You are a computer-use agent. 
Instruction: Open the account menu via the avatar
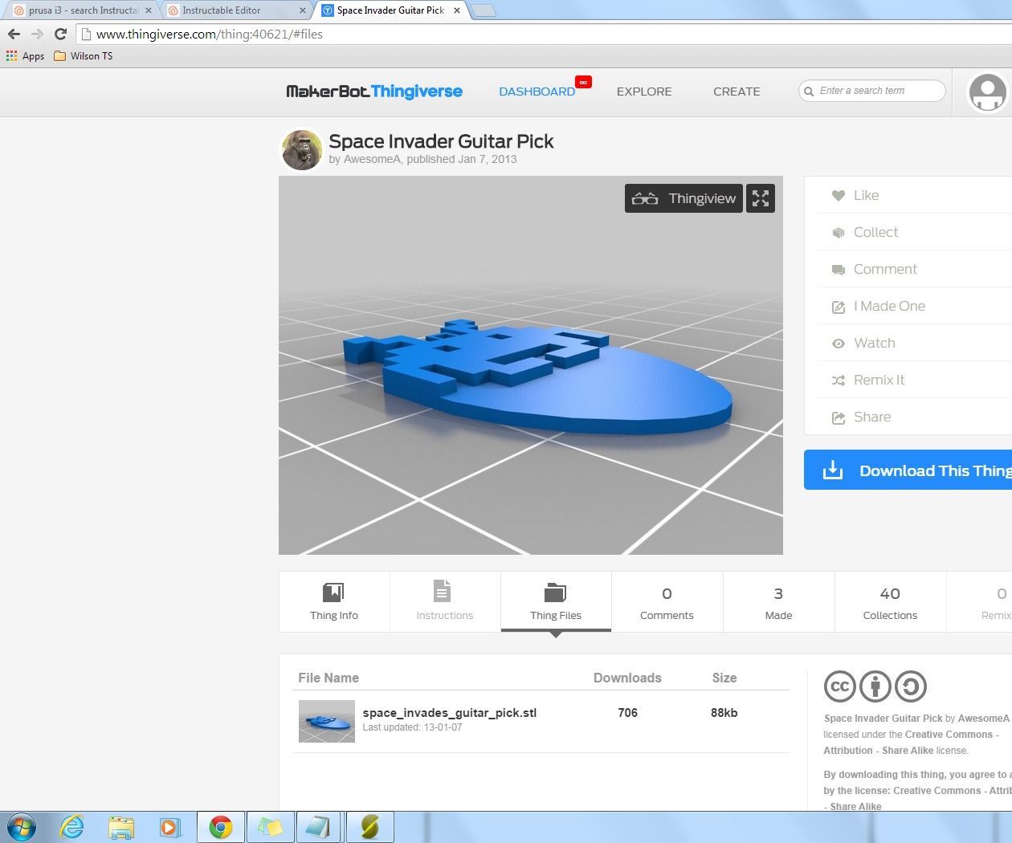click(987, 92)
